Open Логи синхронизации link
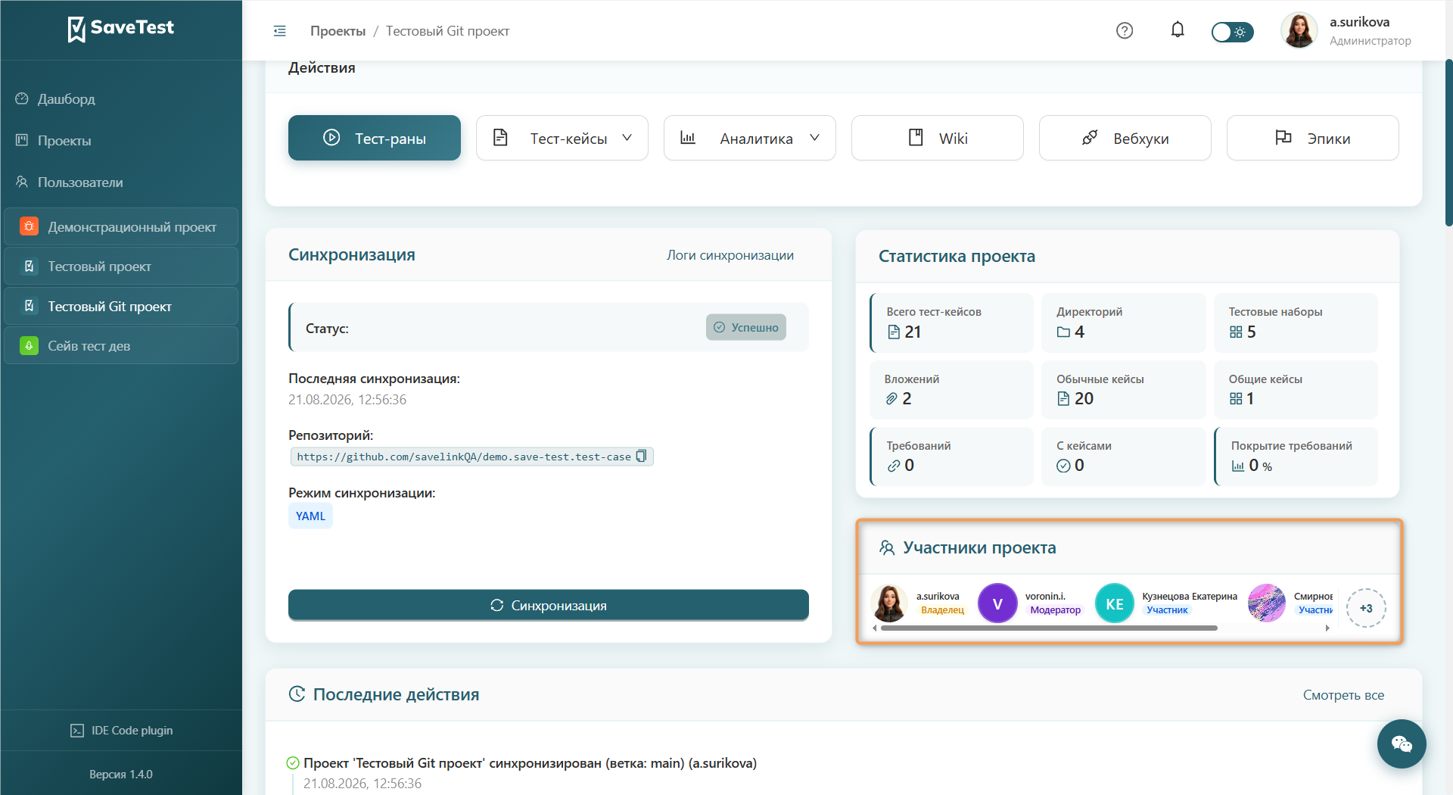 tap(730, 255)
